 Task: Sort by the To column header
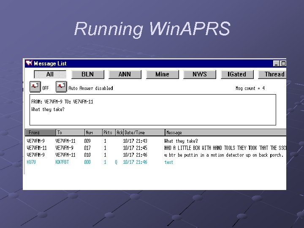click(71, 133)
